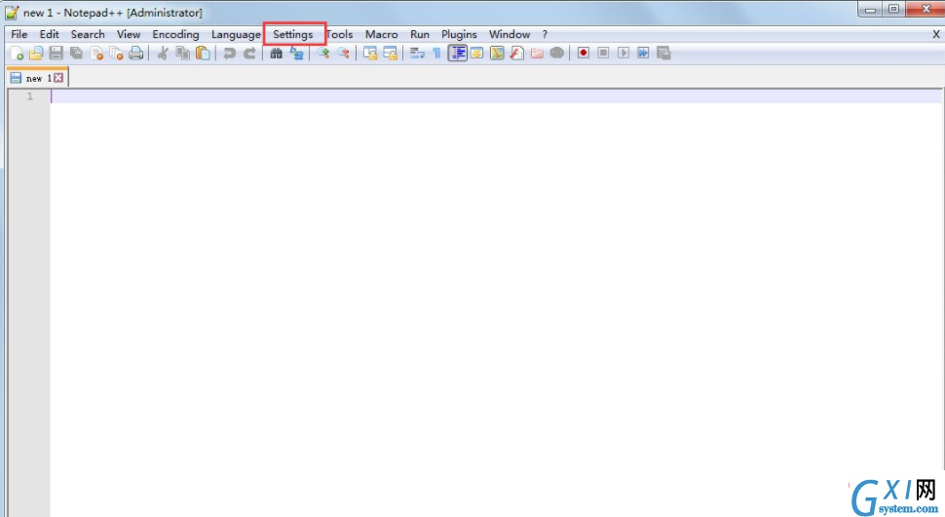Open the Run menu
The image size is (945, 517).
420,34
